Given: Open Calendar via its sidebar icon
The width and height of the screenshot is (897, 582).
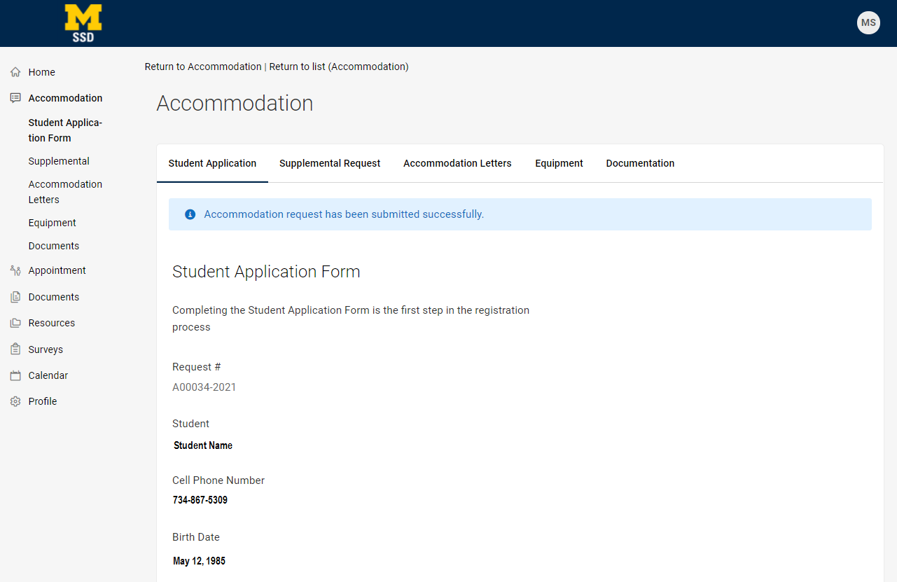Looking at the screenshot, I should coord(15,375).
